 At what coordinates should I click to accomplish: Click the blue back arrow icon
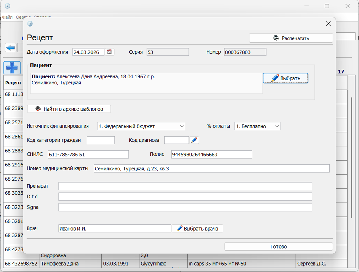coord(11,48)
